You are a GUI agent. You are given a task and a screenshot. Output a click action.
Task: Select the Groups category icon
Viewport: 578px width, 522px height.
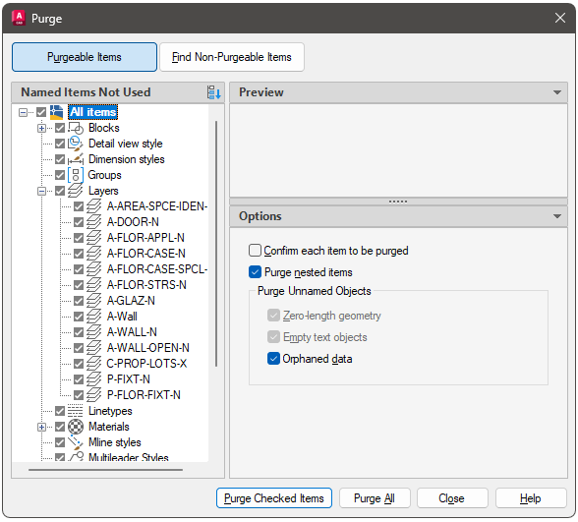tap(76, 175)
